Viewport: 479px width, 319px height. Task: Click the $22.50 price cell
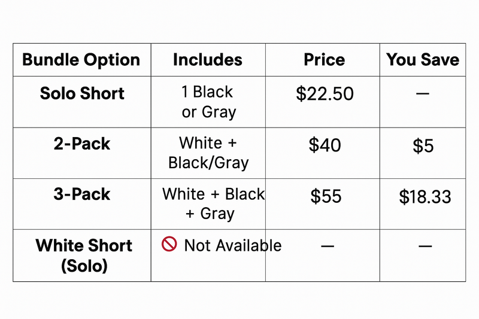pyautogui.click(x=325, y=94)
